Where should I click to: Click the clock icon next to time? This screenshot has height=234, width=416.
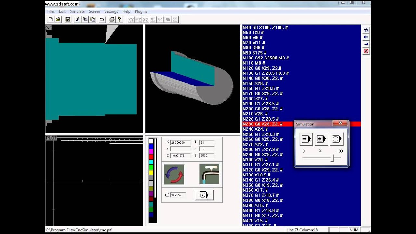(x=167, y=195)
